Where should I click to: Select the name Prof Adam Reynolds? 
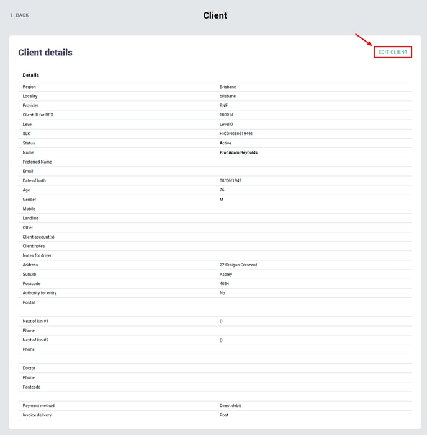point(238,152)
